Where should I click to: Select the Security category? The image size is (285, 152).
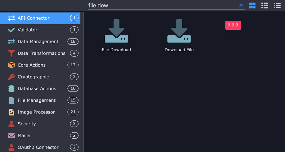(x=40, y=124)
